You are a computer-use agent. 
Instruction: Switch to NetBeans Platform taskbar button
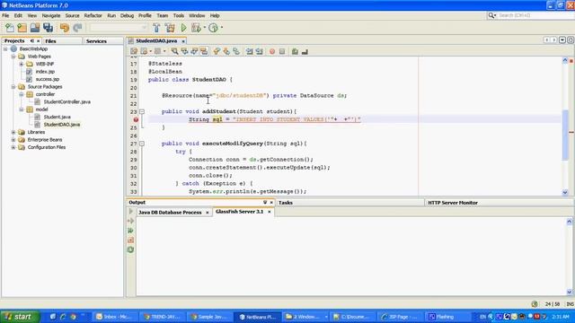point(258,317)
